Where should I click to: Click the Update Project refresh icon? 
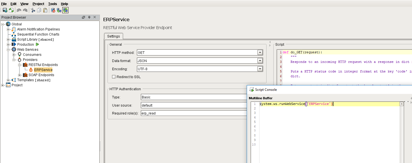[x=11, y=10]
